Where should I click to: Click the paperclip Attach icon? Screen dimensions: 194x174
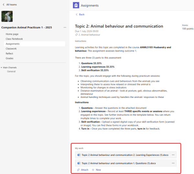[78, 170]
